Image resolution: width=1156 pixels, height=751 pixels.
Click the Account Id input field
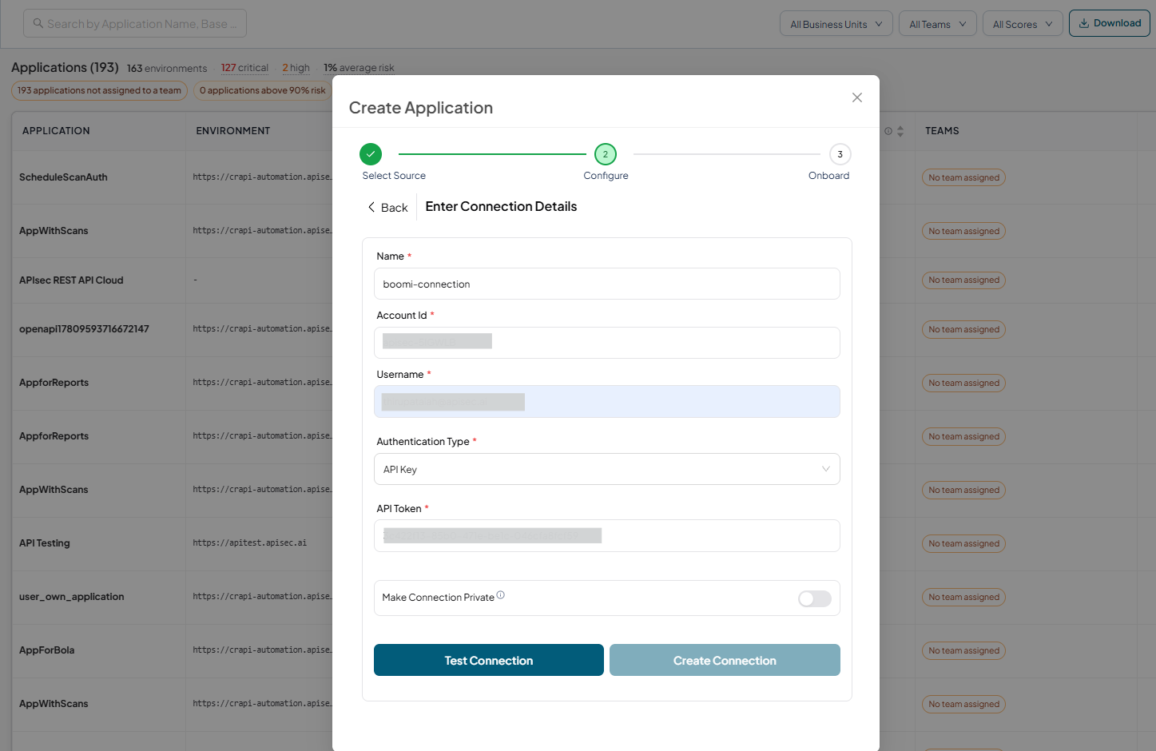tap(606, 343)
